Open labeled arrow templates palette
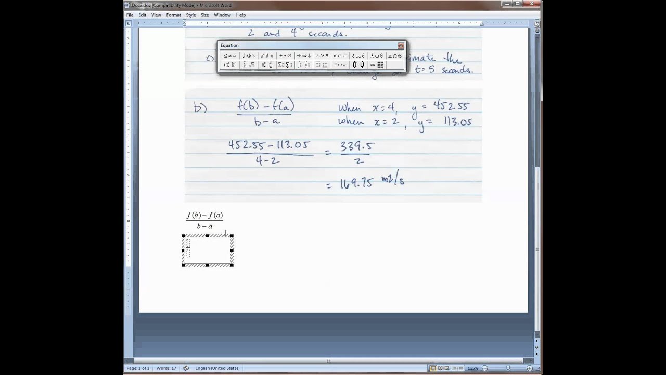Image resolution: width=666 pixels, height=375 pixels. pyautogui.click(x=340, y=65)
